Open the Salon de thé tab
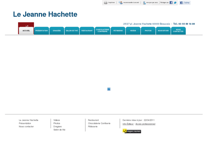Screen dimensions: 208x156 pyautogui.click(x=72, y=31)
